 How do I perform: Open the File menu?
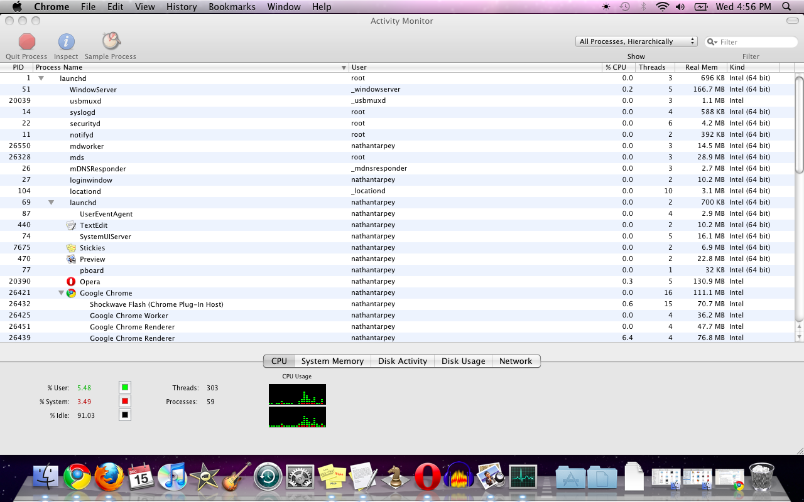89,7
